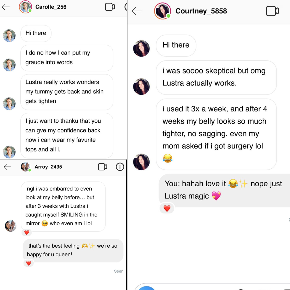The image size is (290, 290).
Task: Open Arroy_2435 header profile picture
Action: click(26, 167)
